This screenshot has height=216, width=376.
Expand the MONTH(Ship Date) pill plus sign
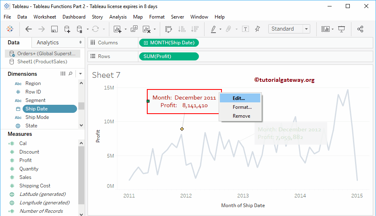pos(146,43)
